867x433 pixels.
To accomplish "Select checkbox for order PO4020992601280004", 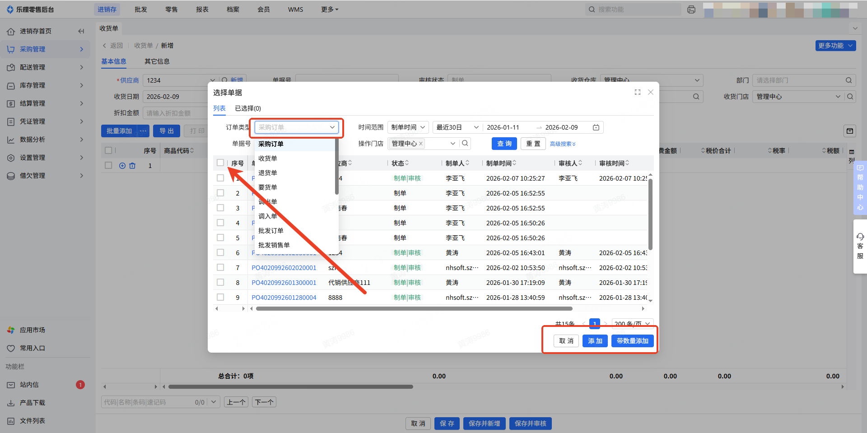I will [220, 297].
